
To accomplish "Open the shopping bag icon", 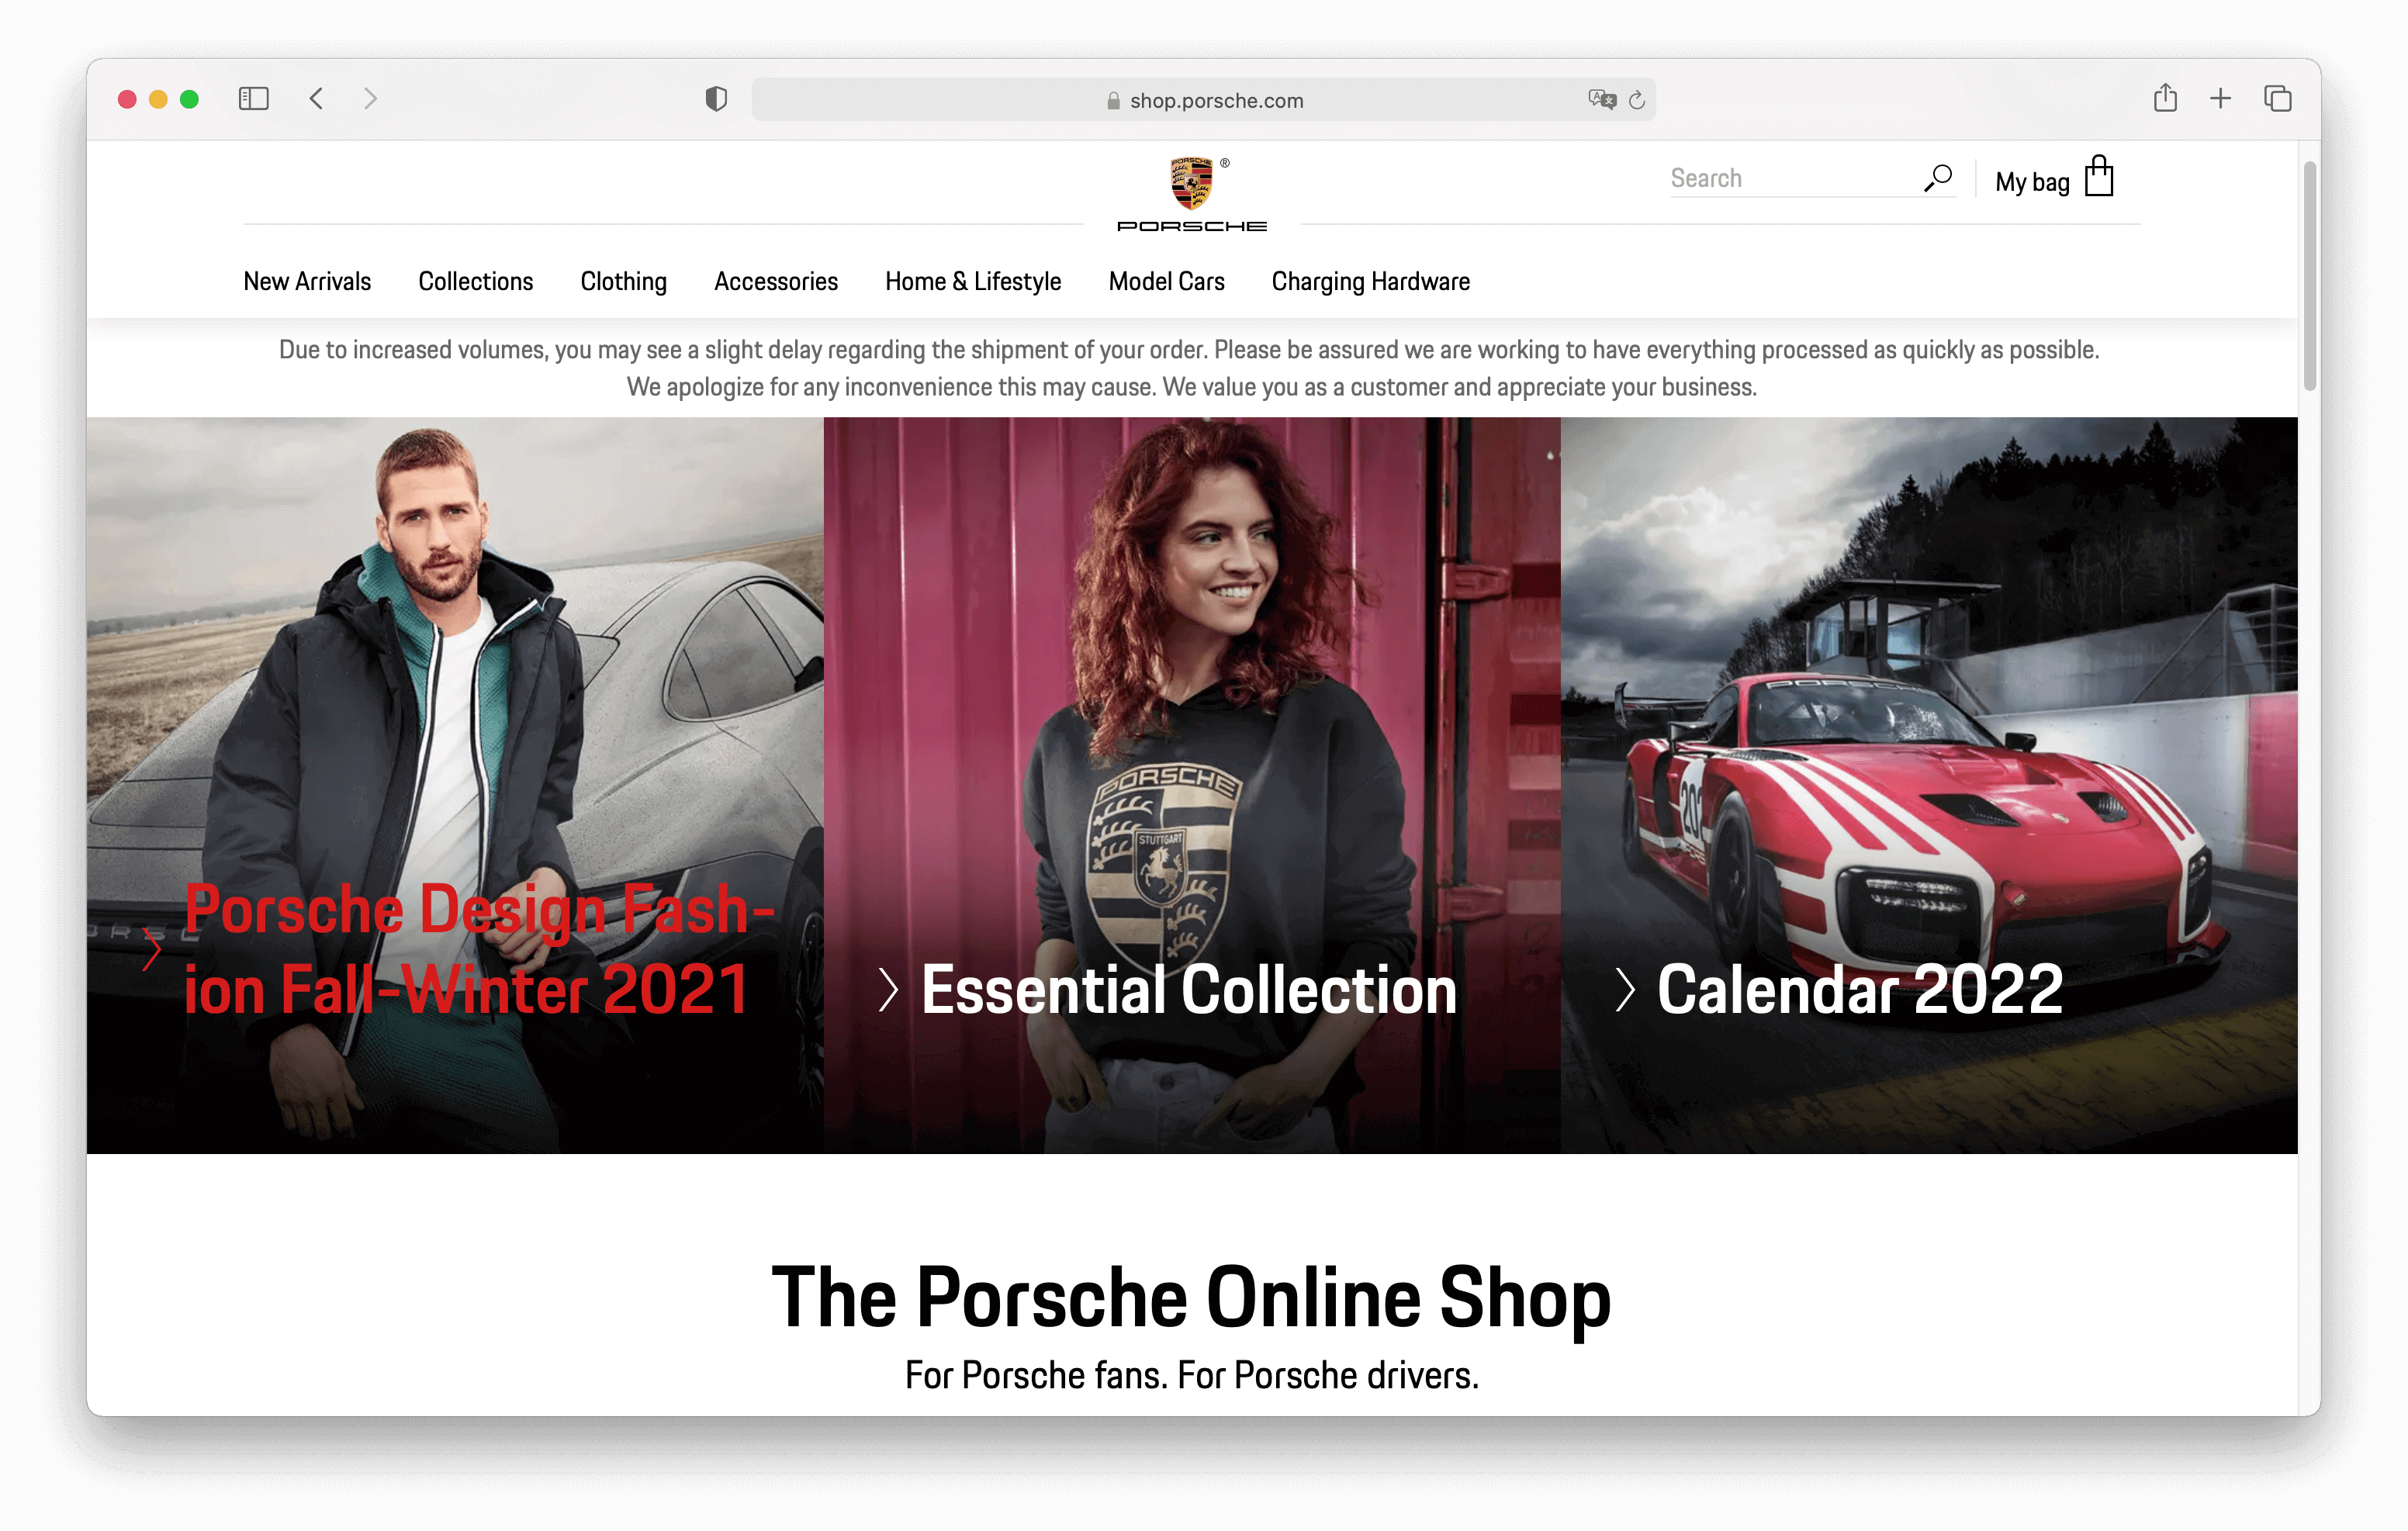I will click(x=2098, y=178).
